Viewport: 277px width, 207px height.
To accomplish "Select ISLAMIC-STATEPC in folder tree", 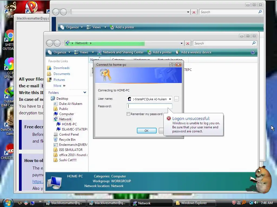I will 74,129.
